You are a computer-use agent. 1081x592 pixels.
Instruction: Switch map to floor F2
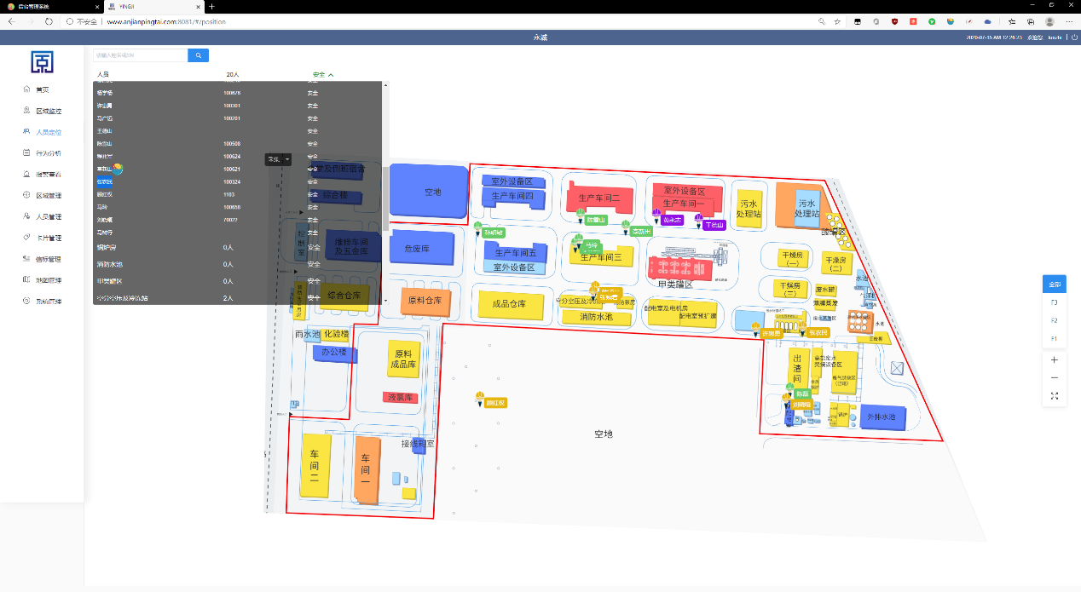tap(1055, 320)
